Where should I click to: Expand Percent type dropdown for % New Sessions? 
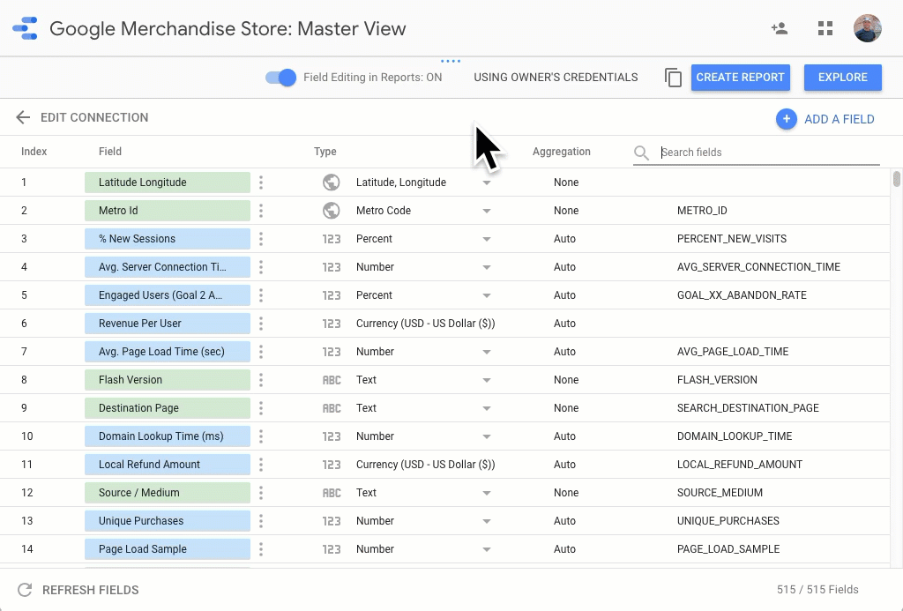coord(487,240)
